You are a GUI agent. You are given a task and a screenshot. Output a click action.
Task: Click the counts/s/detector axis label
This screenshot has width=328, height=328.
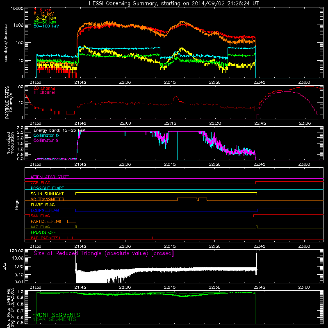pos(6,43)
